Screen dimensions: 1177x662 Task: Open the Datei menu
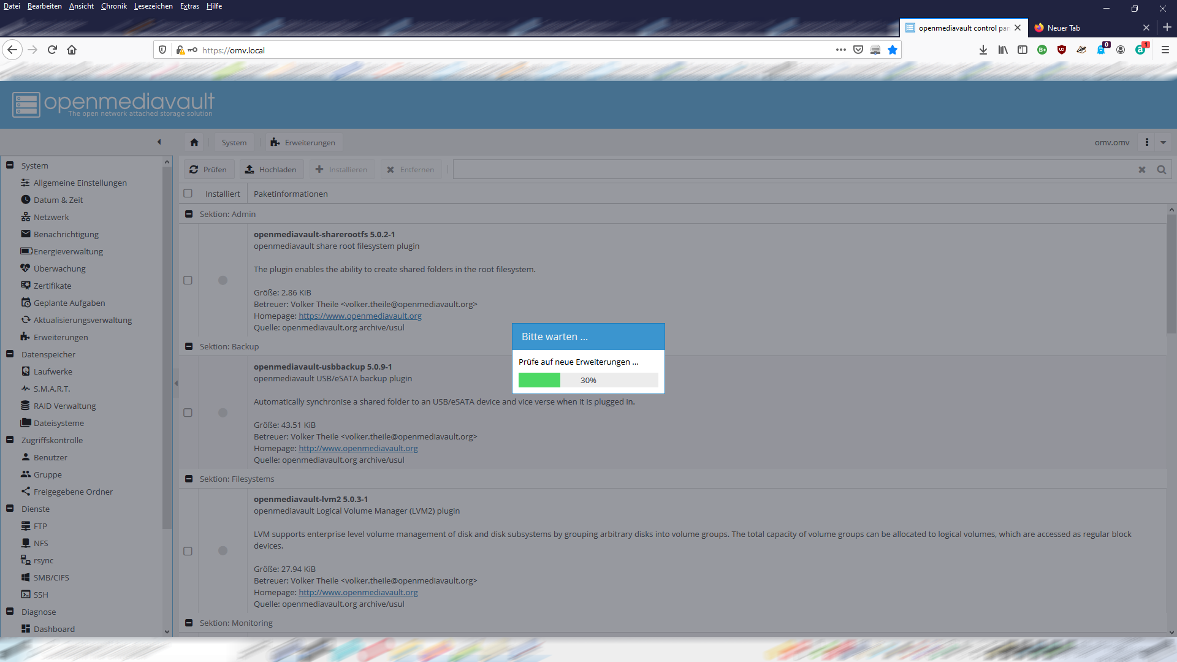click(12, 6)
